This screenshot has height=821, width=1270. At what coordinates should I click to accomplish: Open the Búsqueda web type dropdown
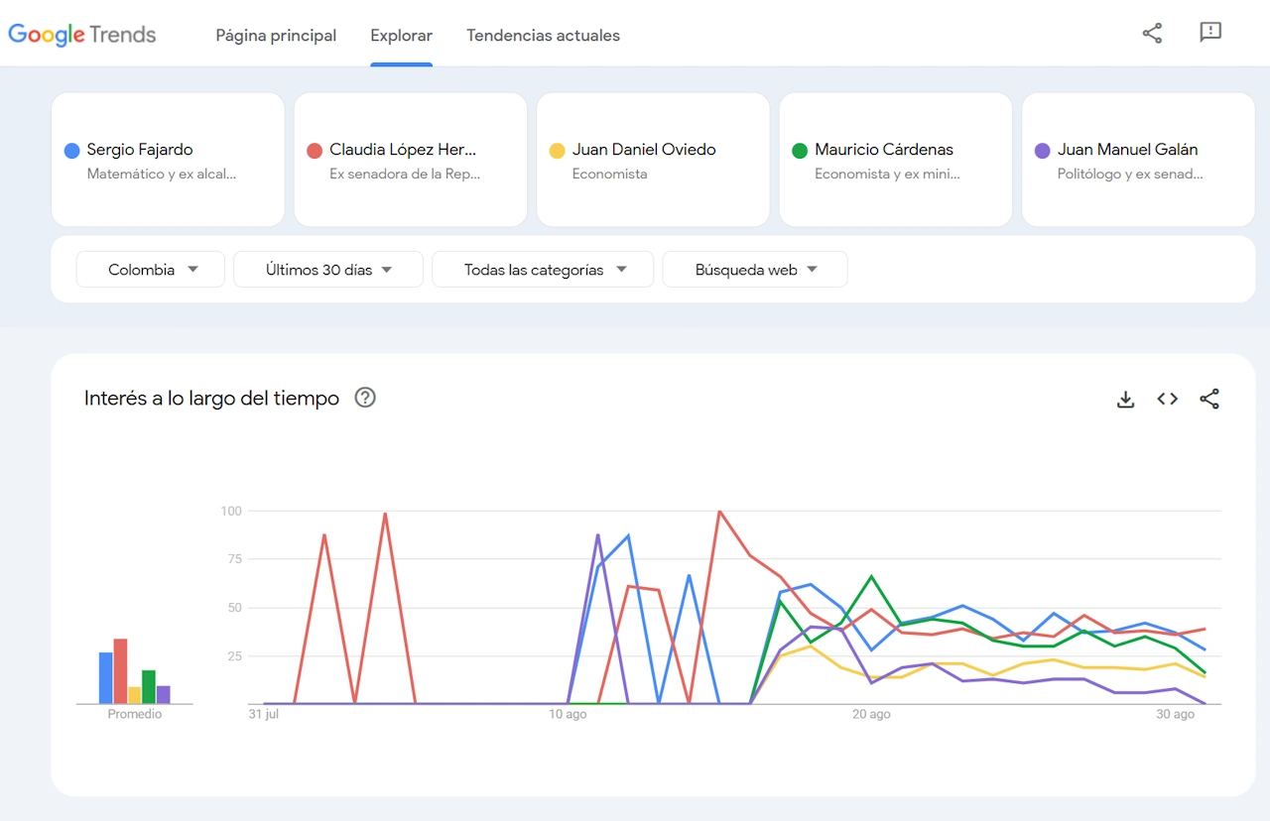[755, 270]
